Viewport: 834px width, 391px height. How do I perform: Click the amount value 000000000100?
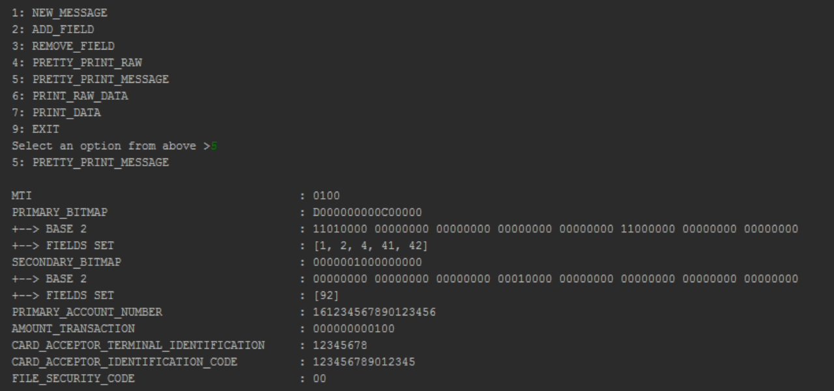click(x=354, y=328)
